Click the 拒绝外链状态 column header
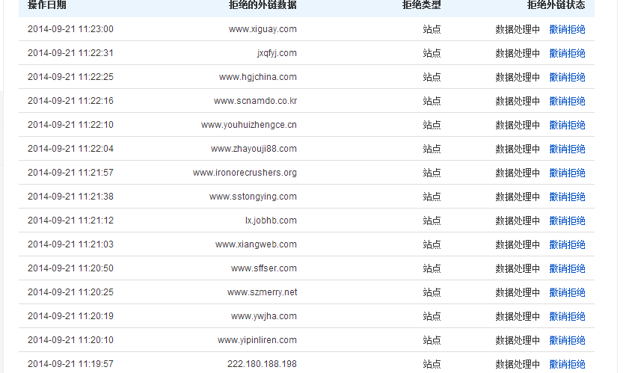The height and width of the screenshot is (373, 623). click(556, 5)
